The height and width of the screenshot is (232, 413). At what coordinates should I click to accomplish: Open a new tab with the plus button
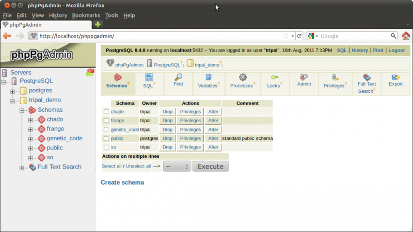[x=98, y=24]
